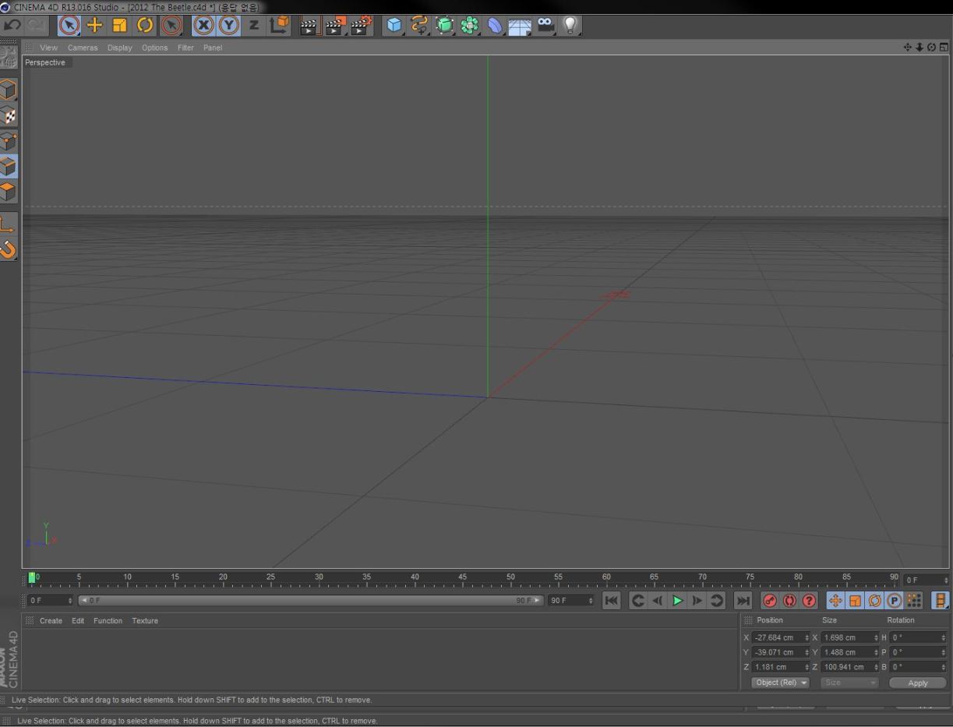Open the material manager Texture menu

tap(145, 621)
